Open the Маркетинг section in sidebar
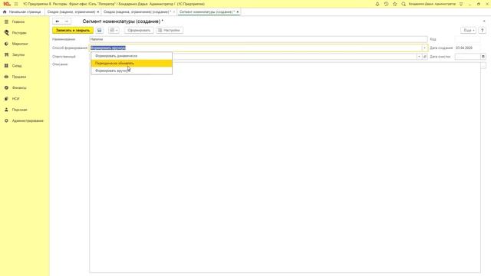This screenshot has height=276, width=491. [20, 44]
